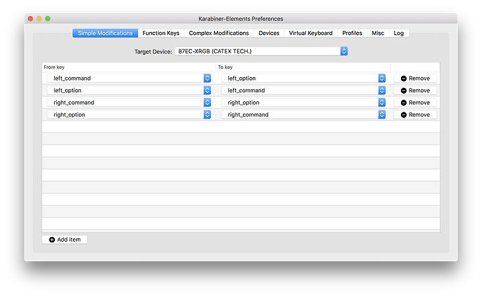Open To key dropdown showing right_option
This screenshot has width=482, height=296.
303,102
